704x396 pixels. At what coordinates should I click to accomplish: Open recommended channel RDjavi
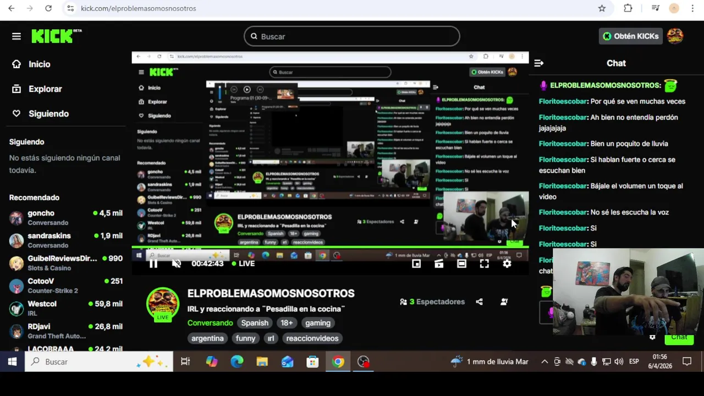click(66, 331)
